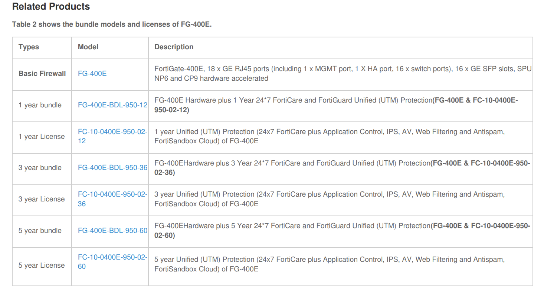The height and width of the screenshot is (294, 544).
Task: Click the 5 year License cell
Action: tap(42, 265)
